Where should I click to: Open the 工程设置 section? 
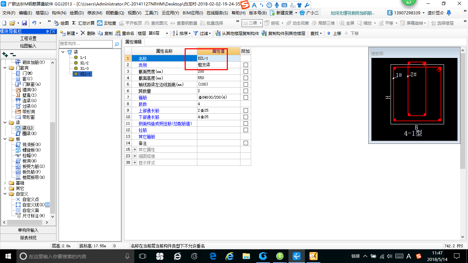pyautogui.click(x=28, y=38)
